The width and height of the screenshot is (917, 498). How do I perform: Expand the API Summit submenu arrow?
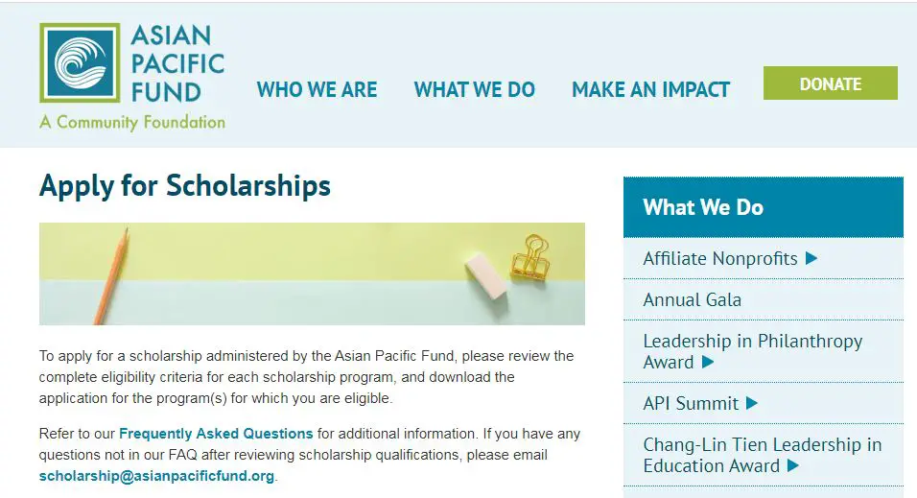pos(752,403)
